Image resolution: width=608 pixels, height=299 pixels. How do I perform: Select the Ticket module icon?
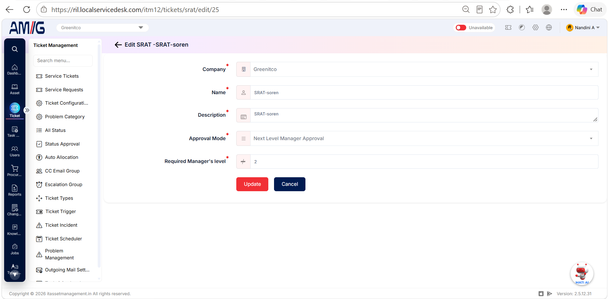click(15, 110)
